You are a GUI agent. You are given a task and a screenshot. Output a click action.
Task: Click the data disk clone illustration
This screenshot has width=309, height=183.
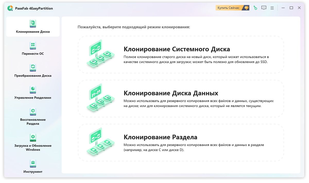click(100, 98)
